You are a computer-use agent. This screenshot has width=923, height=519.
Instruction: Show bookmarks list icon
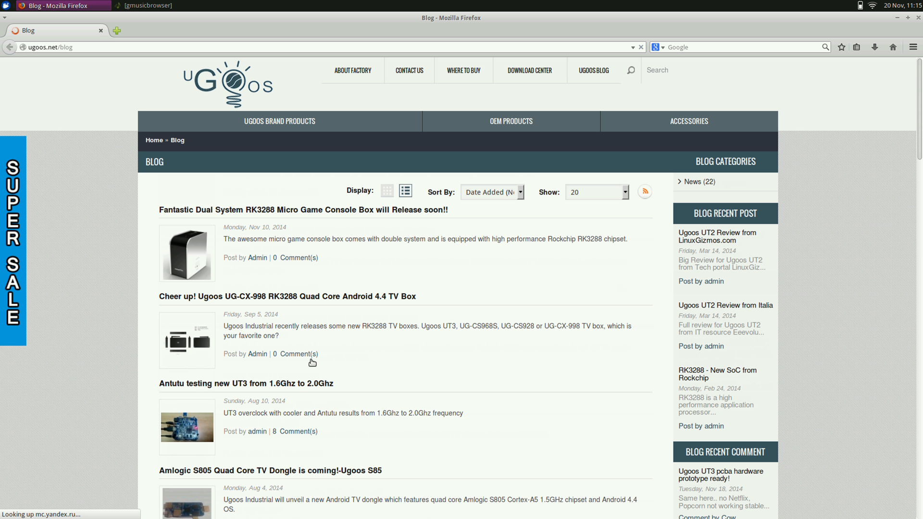pos(857,47)
